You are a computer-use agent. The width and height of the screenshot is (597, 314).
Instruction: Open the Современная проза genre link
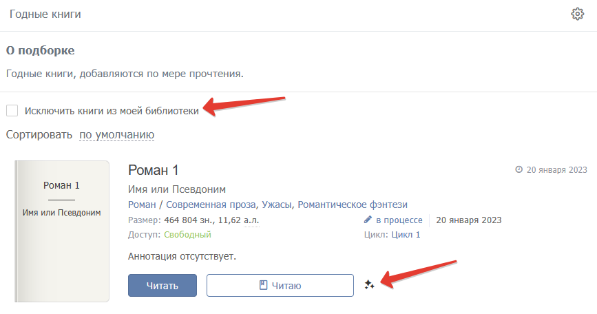tap(211, 205)
